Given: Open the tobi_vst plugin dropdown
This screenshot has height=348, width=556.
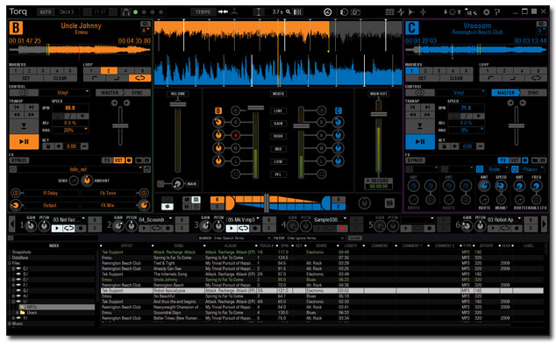Looking at the screenshot, I should point(79,169).
